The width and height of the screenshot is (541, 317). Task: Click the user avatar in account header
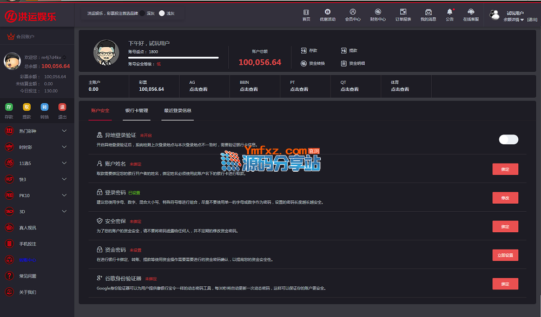(x=106, y=52)
